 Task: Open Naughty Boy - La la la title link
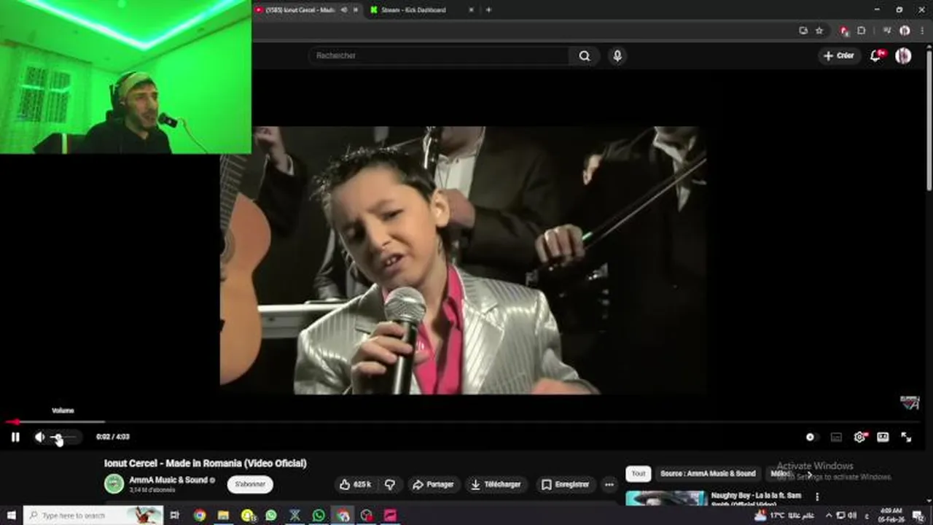[756, 499]
